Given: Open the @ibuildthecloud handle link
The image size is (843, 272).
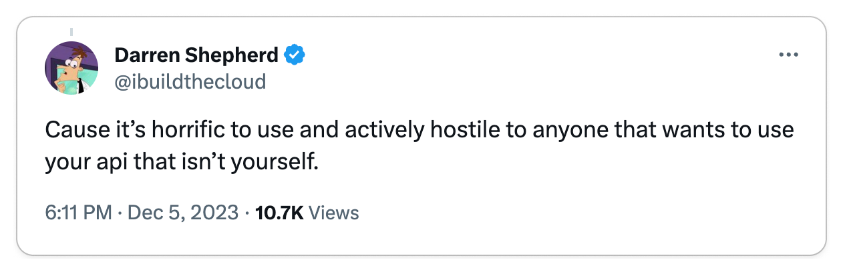Looking at the screenshot, I should (x=190, y=81).
